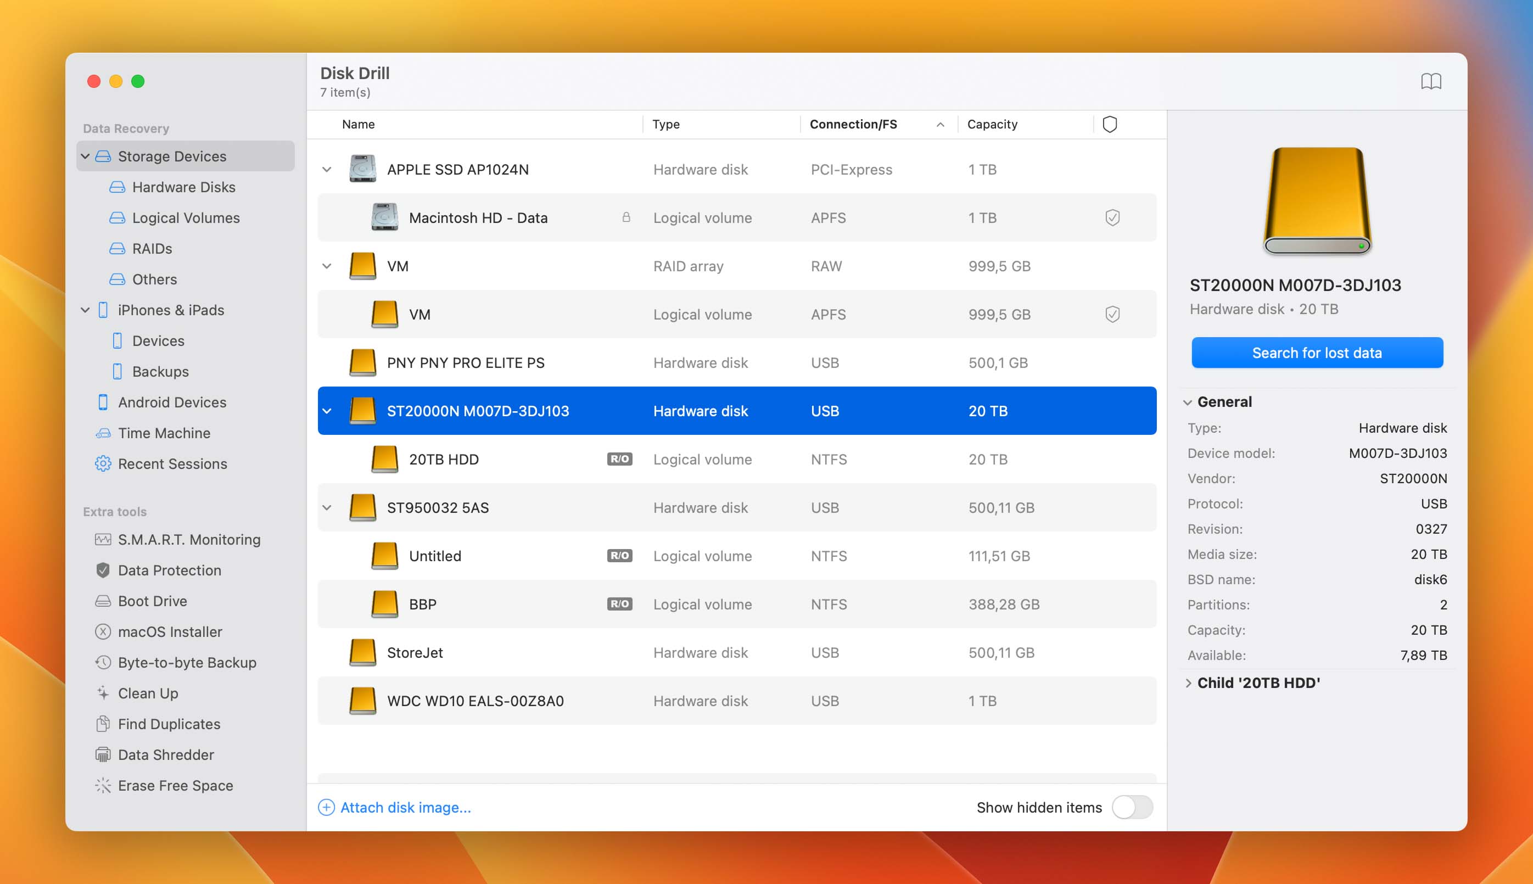Expand the ST950032 5AS disk entry

click(327, 507)
